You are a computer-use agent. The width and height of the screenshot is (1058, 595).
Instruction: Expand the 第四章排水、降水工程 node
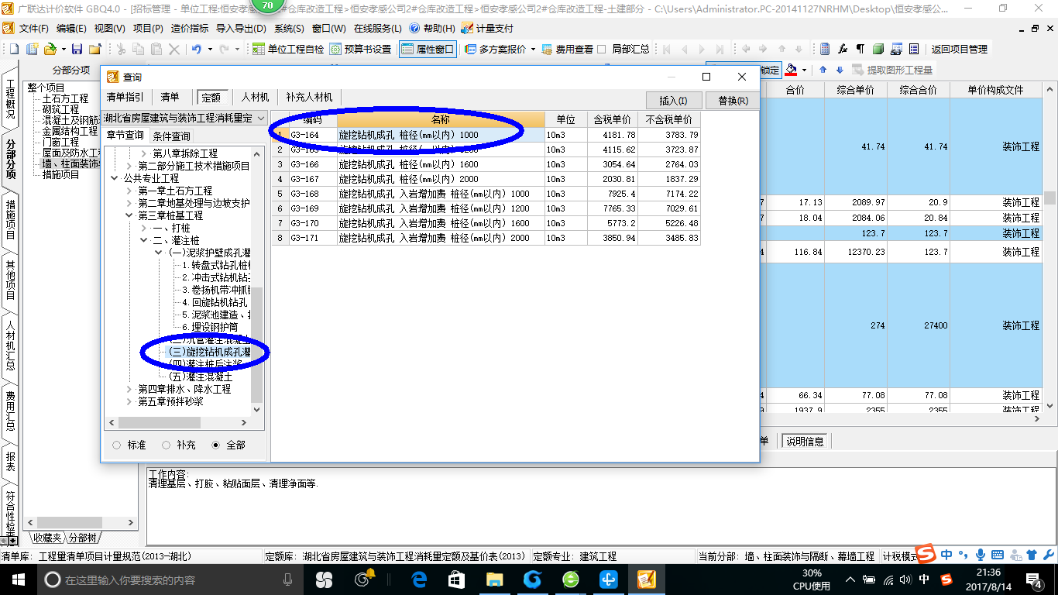(x=129, y=389)
